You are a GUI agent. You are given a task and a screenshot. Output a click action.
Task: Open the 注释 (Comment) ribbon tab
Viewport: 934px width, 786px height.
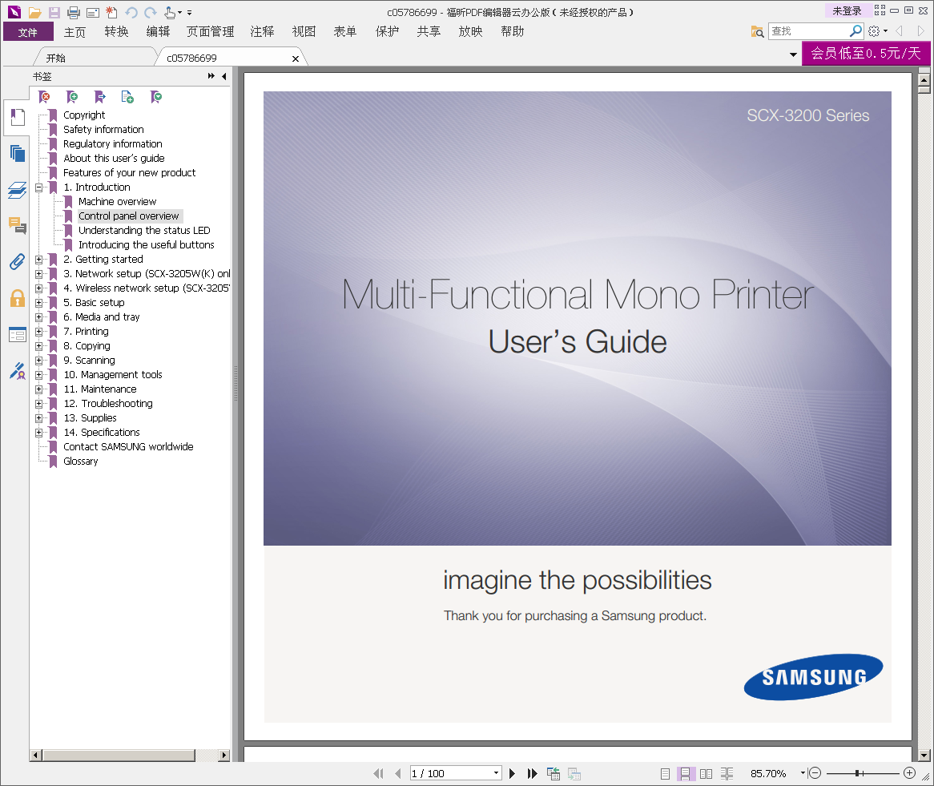point(262,31)
